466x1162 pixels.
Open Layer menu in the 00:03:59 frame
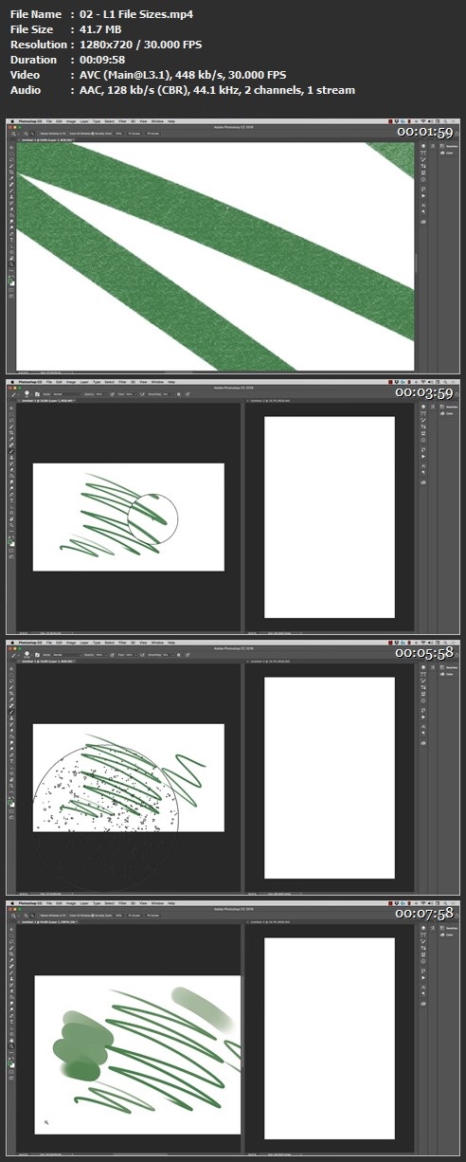(84, 382)
